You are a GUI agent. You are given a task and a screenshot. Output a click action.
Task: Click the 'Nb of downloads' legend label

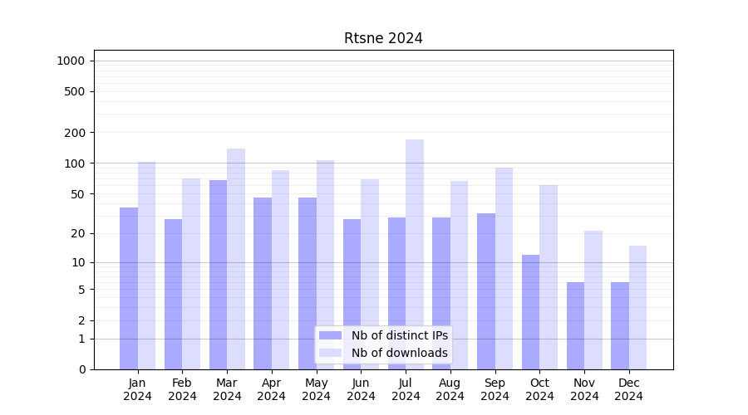click(399, 353)
